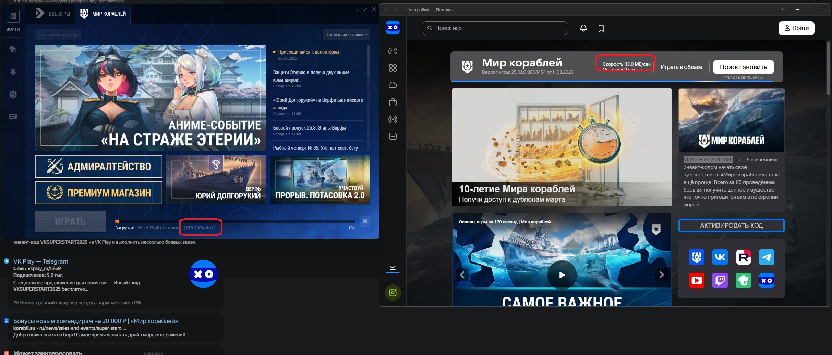The width and height of the screenshot is (832, 355).
Task: Open the broadcast streams icon in VK Play sidebar
Action: pos(393,119)
